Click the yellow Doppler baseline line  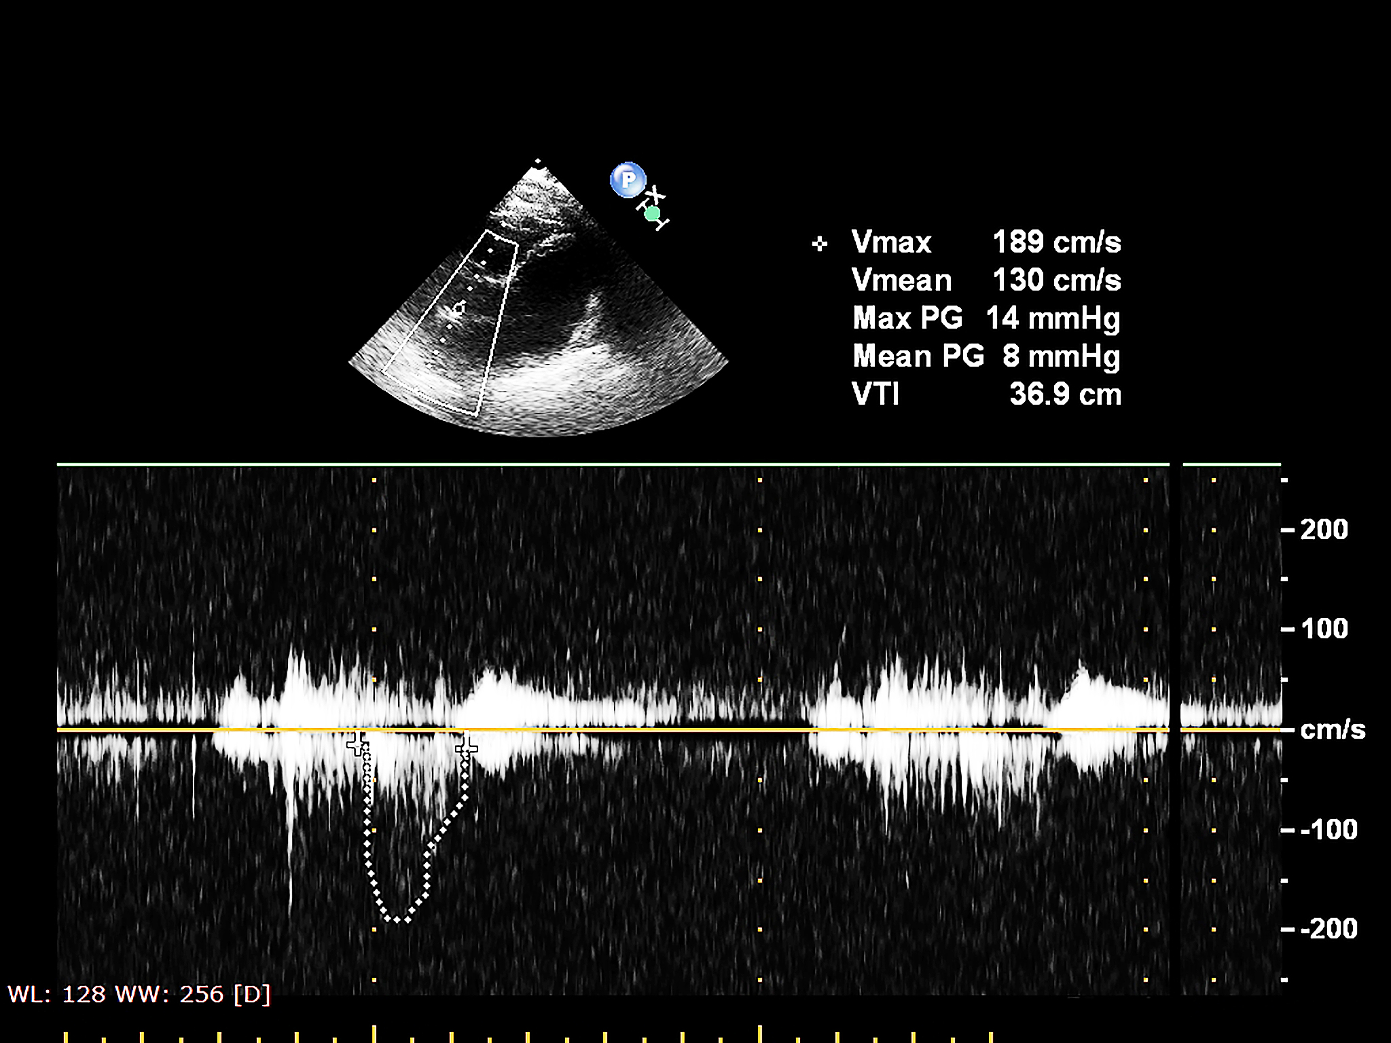(679, 730)
